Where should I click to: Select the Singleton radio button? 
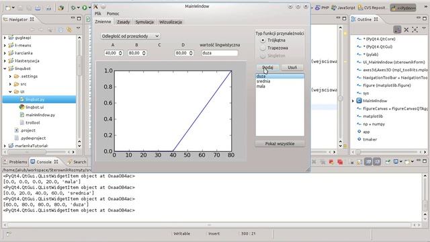coord(263,56)
